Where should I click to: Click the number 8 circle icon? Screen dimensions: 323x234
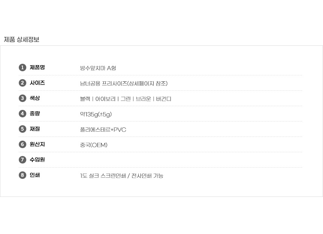23,175
